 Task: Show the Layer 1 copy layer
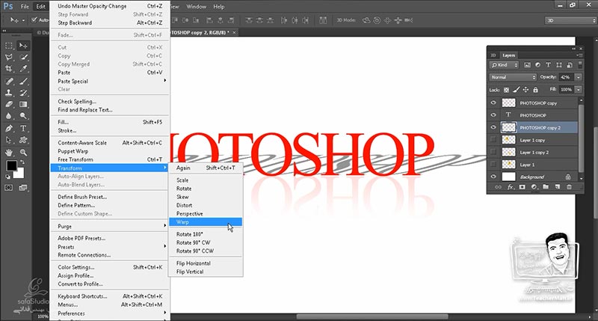pos(493,140)
